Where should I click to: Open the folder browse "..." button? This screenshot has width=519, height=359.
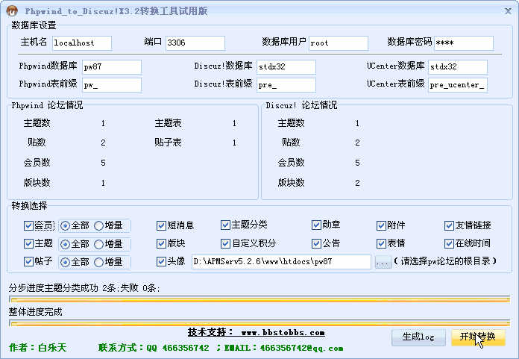point(383,262)
